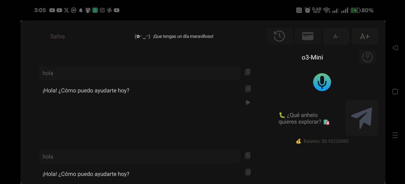Image resolution: width=405 pixels, height=184 pixels.
Task: Focus the '¿Qué anhelo quieres explorar?' input
Action: click(304, 118)
